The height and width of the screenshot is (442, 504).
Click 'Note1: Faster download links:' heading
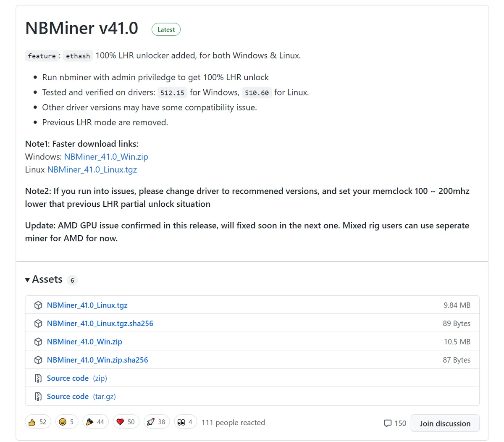point(81,144)
